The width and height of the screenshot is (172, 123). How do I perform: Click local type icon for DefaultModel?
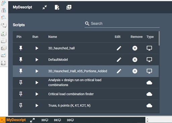[x=149, y=60]
